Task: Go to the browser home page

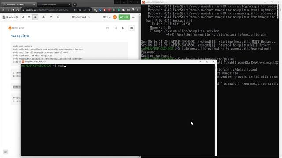Action: [x=18, y=10]
